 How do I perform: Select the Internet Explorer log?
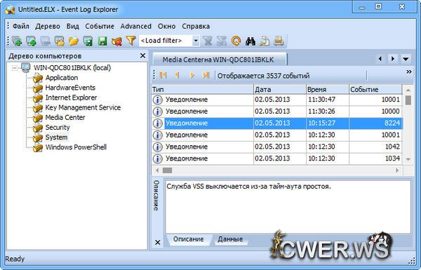(71, 97)
